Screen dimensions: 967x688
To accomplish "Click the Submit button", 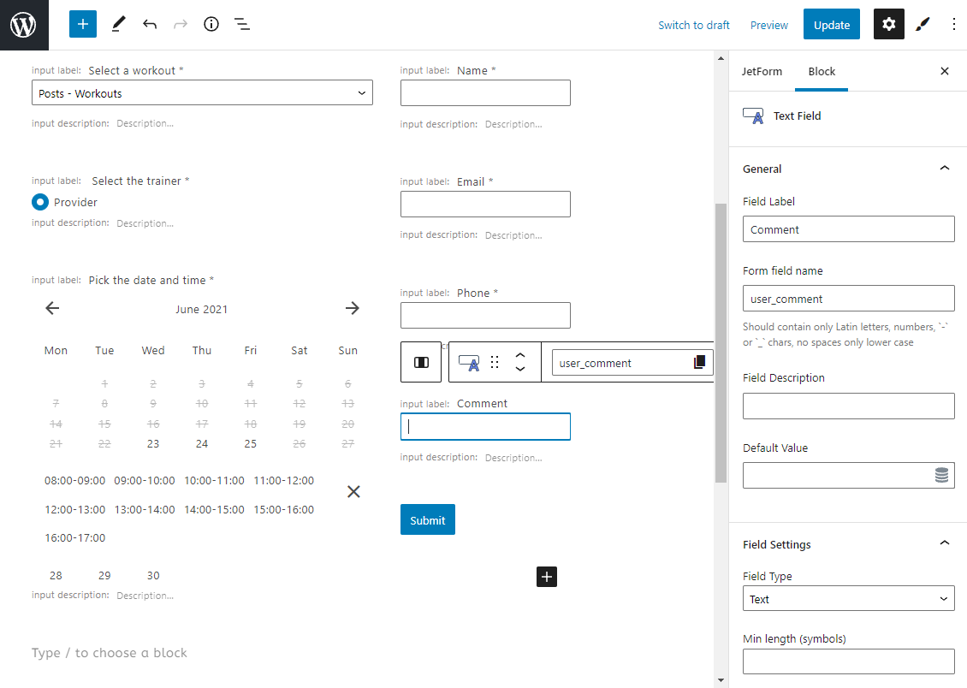I will point(427,519).
